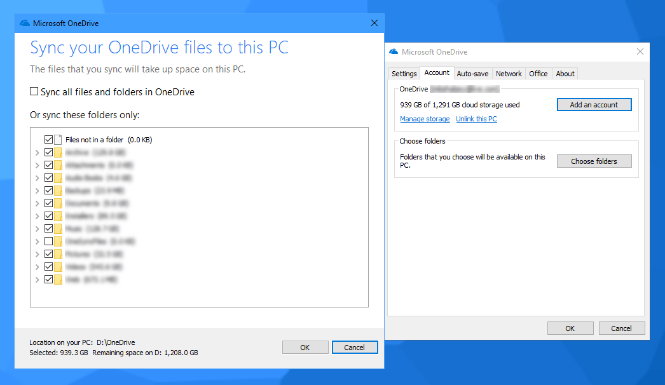This screenshot has width=665, height=385.
Task: Click the Unlink this PC link
Action: 476,119
